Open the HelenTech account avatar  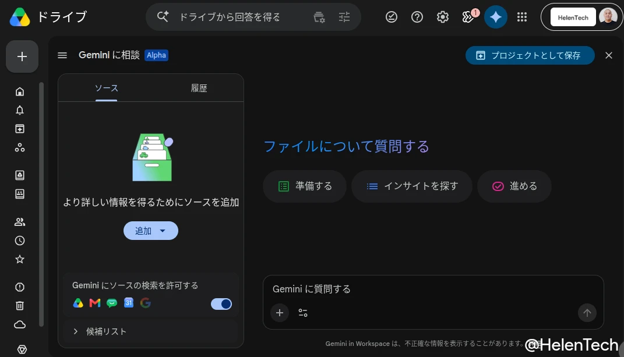point(608,17)
